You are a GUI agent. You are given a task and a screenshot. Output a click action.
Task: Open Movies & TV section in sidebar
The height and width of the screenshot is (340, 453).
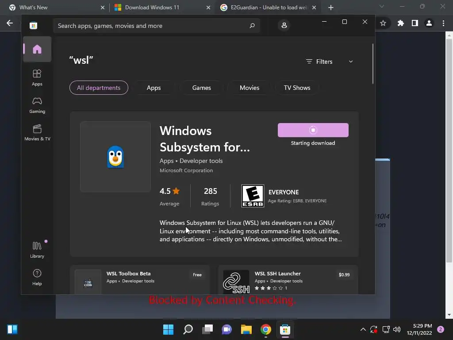pyautogui.click(x=37, y=132)
